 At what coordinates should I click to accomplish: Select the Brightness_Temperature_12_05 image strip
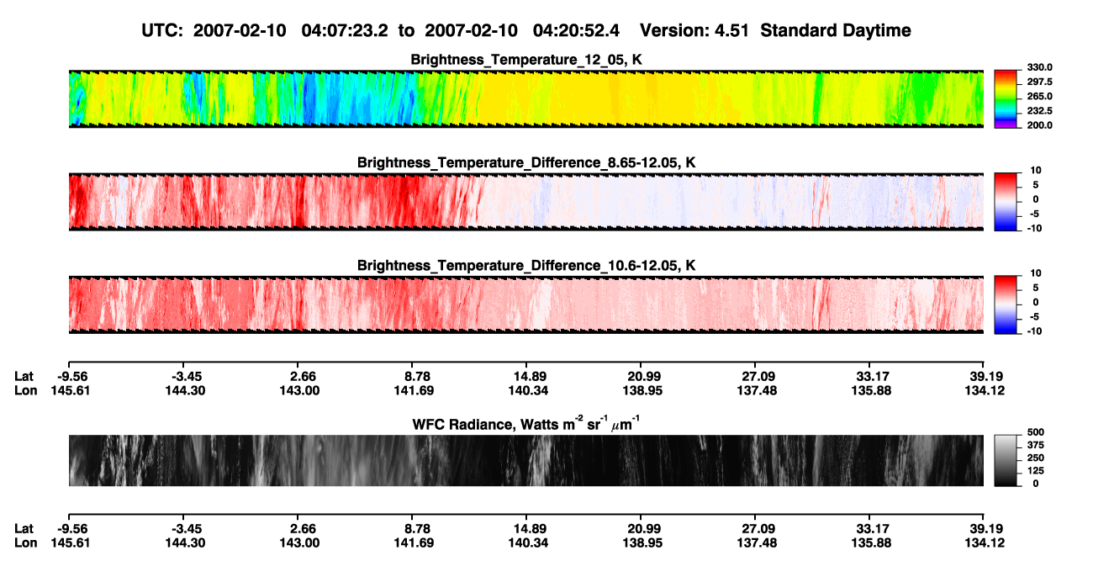pos(525,98)
